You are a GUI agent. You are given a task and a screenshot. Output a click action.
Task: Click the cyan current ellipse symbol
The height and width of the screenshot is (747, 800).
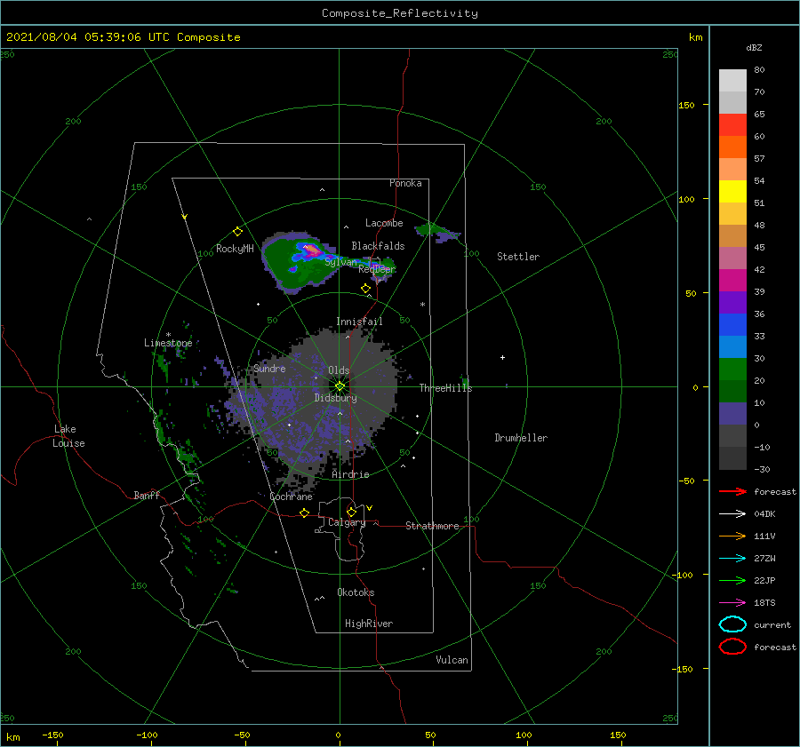732,624
